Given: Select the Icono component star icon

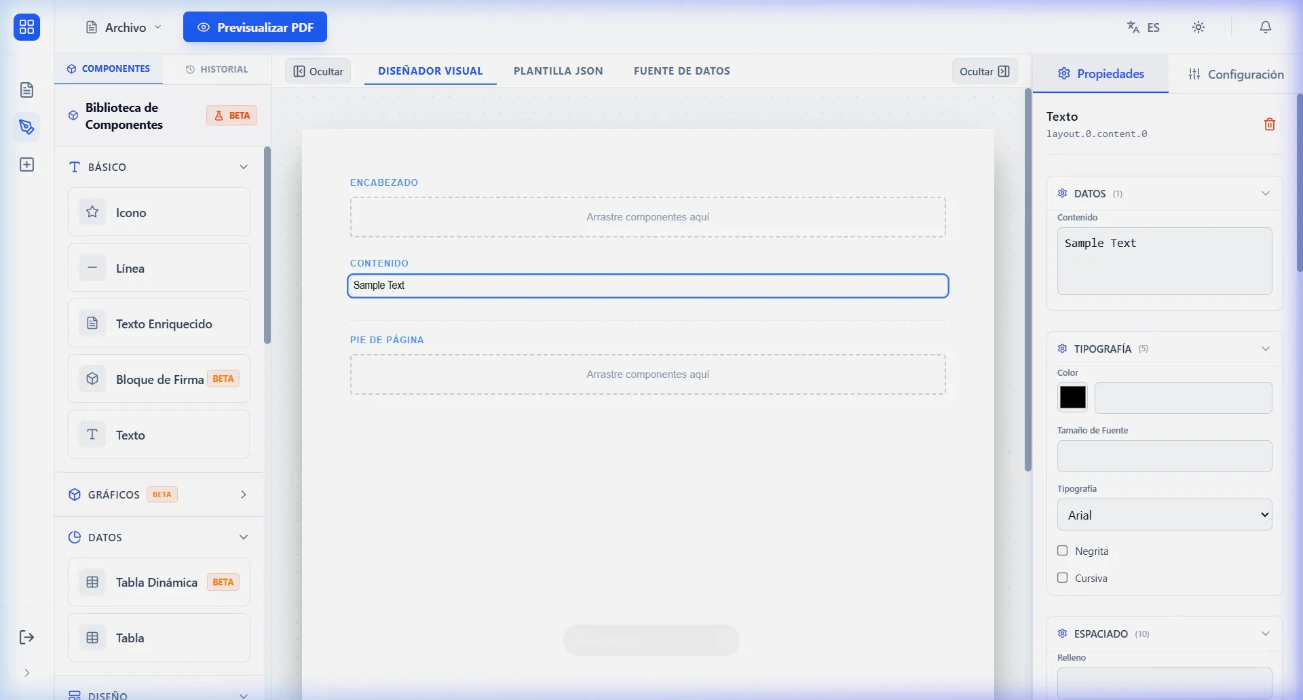Looking at the screenshot, I should (92, 212).
